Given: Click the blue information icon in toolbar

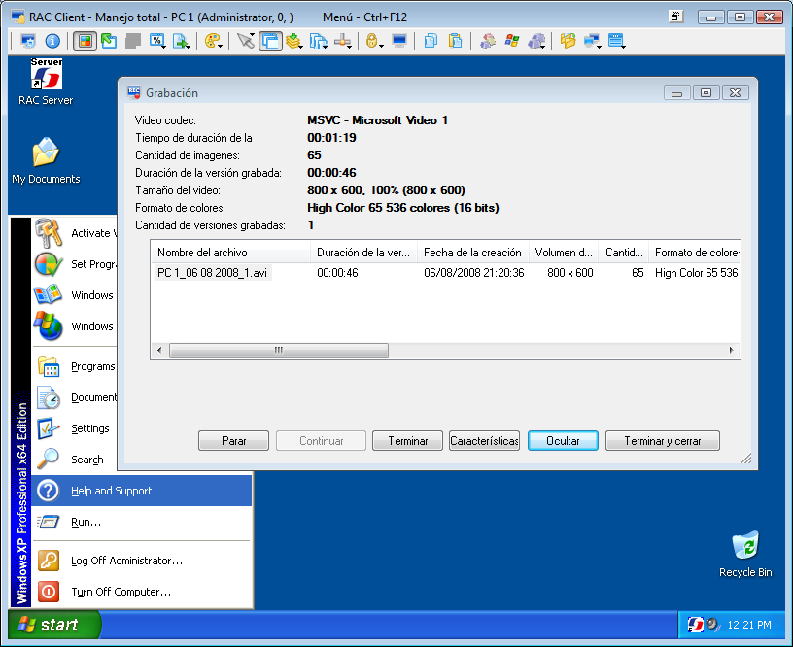Looking at the screenshot, I should coord(52,41).
